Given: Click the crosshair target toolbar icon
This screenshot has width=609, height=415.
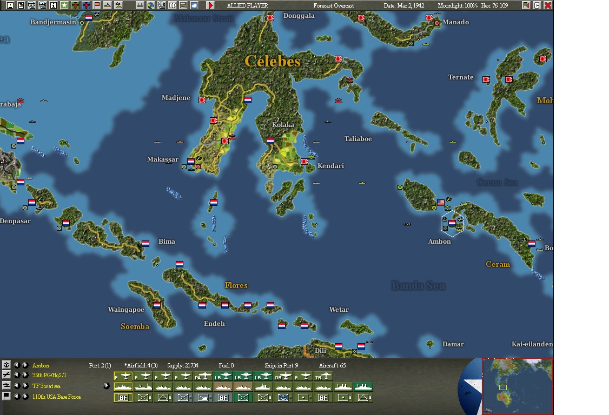Looking at the screenshot, I should click(162, 5).
